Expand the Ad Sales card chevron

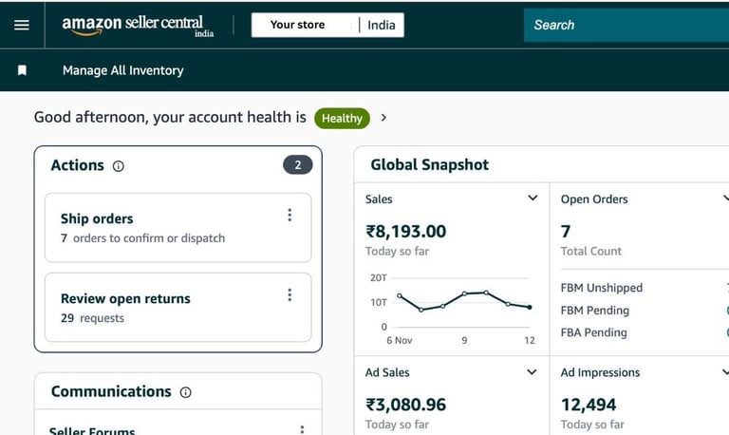point(533,372)
